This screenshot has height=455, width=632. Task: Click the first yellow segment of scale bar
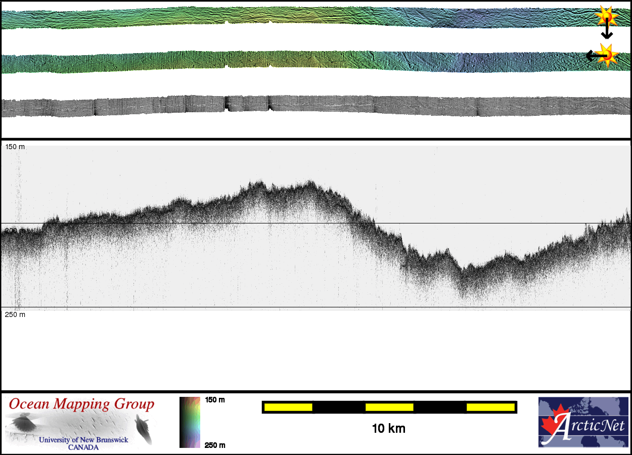[288, 407]
